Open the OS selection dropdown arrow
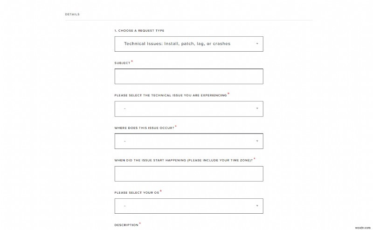The width and height of the screenshot is (373, 230). [x=257, y=206]
